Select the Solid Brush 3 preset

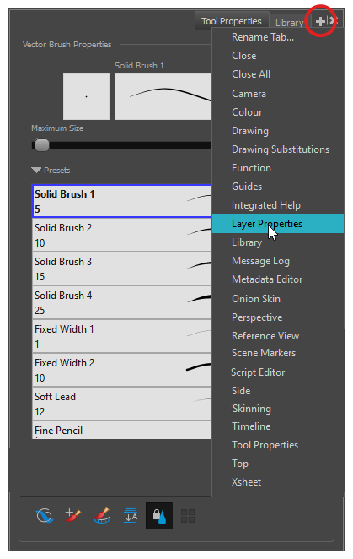point(122,269)
